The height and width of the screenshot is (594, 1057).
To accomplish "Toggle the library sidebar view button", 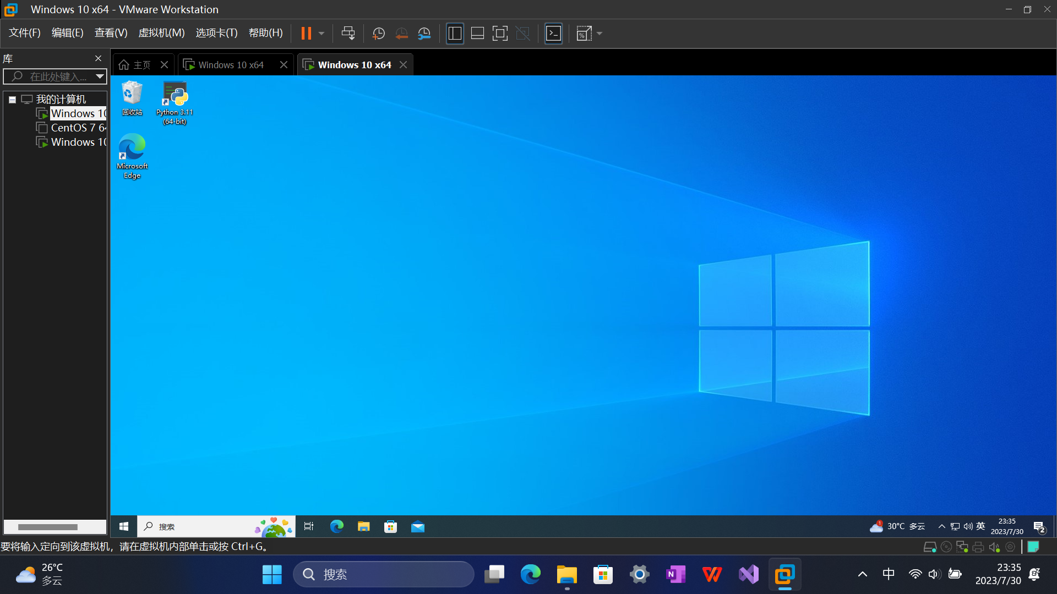I will (455, 34).
